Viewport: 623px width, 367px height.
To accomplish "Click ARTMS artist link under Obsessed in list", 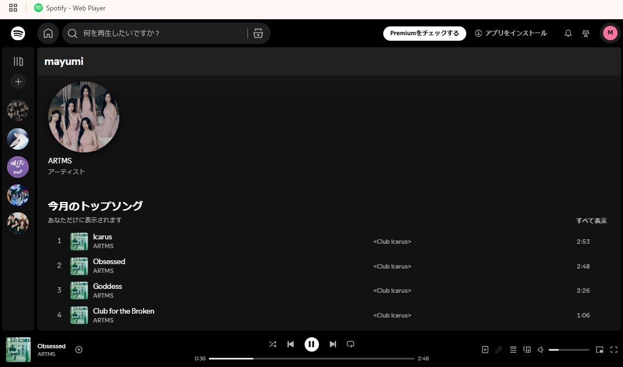I will 103,271.
